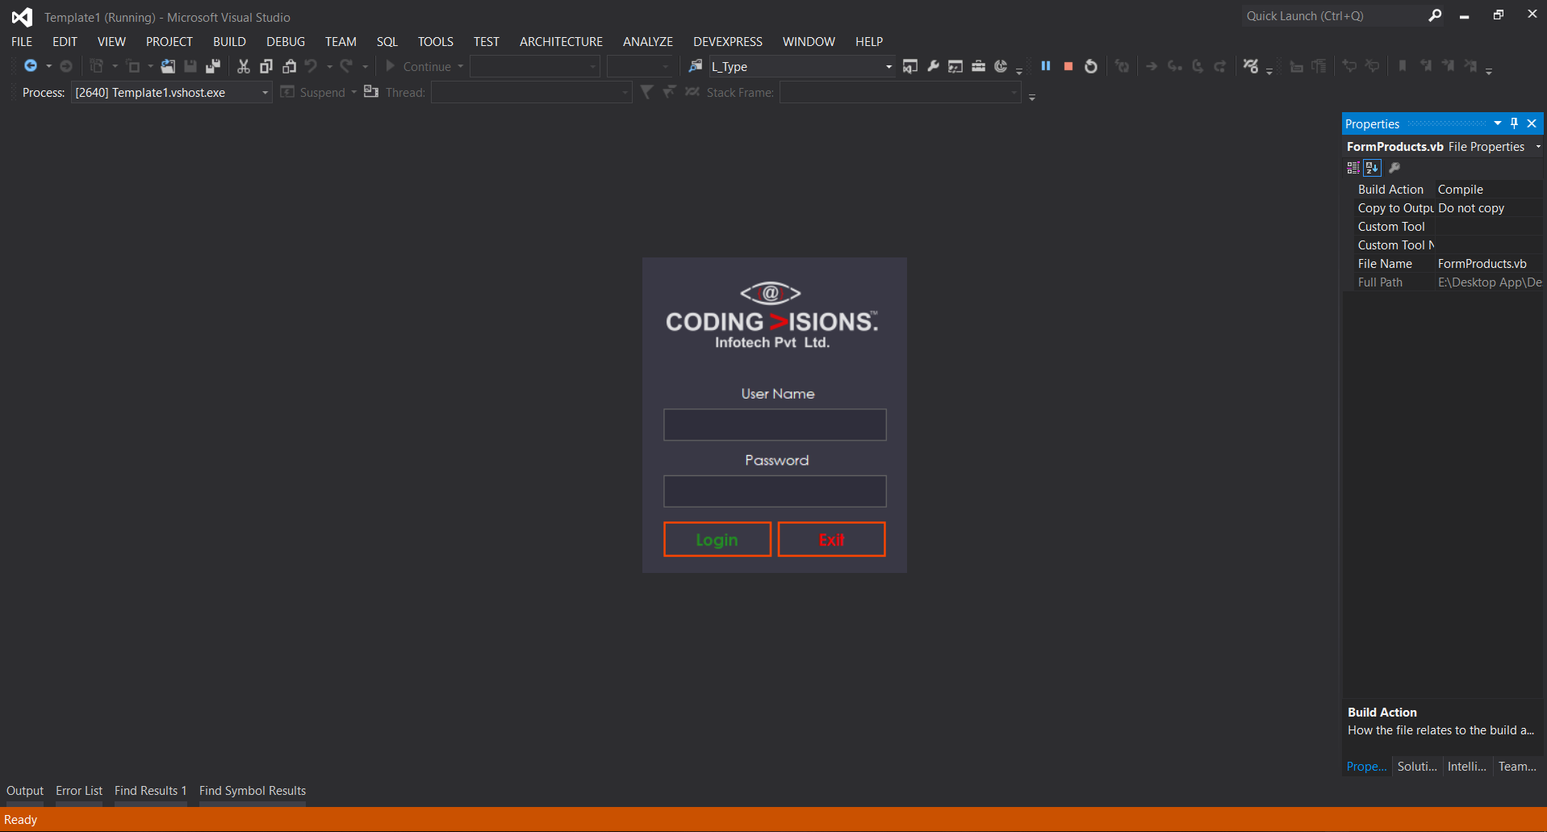
Task: Open the BUILD menu
Action: 229,41
